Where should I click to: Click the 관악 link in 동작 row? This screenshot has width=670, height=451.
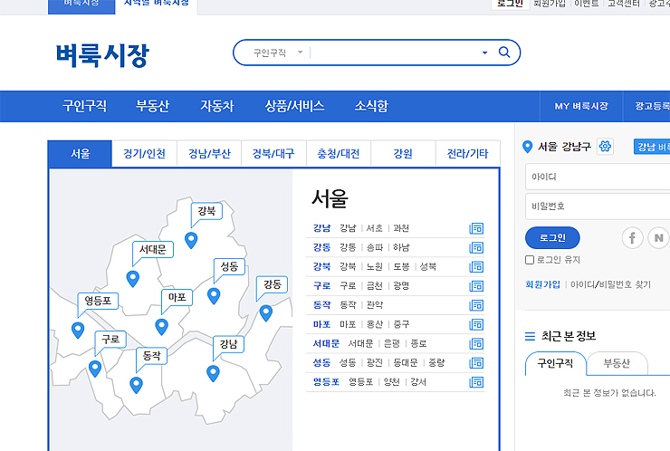pyautogui.click(x=375, y=305)
